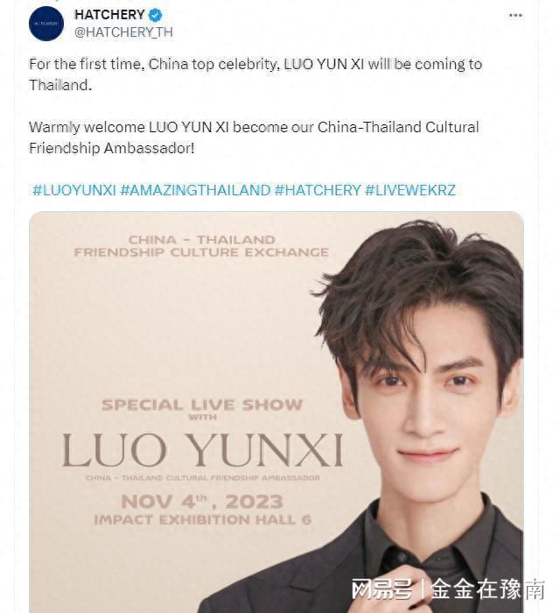Screen dimensions: 560x613
Task: Click the FRIENDSHIP CULTURE EXCHANGE header text
Action: [201, 252]
